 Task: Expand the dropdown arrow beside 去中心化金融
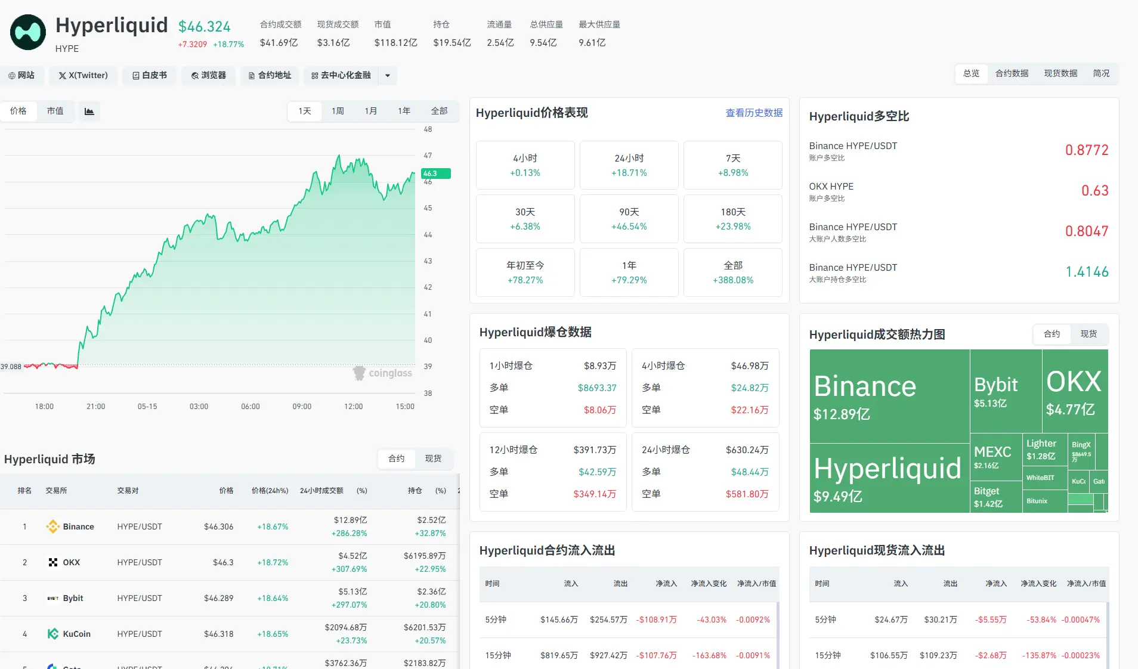[x=388, y=76]
